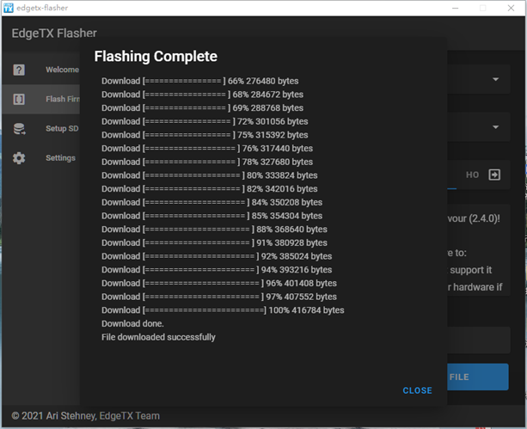This screenshot has height=429, width=527.
Task: Open the Welcome page question-mark icon
Action: pyautogui.click(x=19, y=70)
